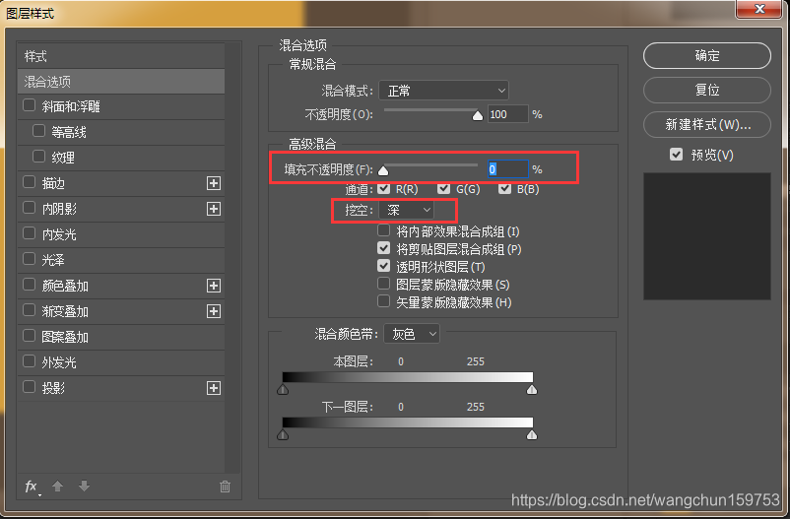Uncheck 透明形状图层(T)
Image resolution: width=790 pixels, height=519 pixels.
point(384,266)
